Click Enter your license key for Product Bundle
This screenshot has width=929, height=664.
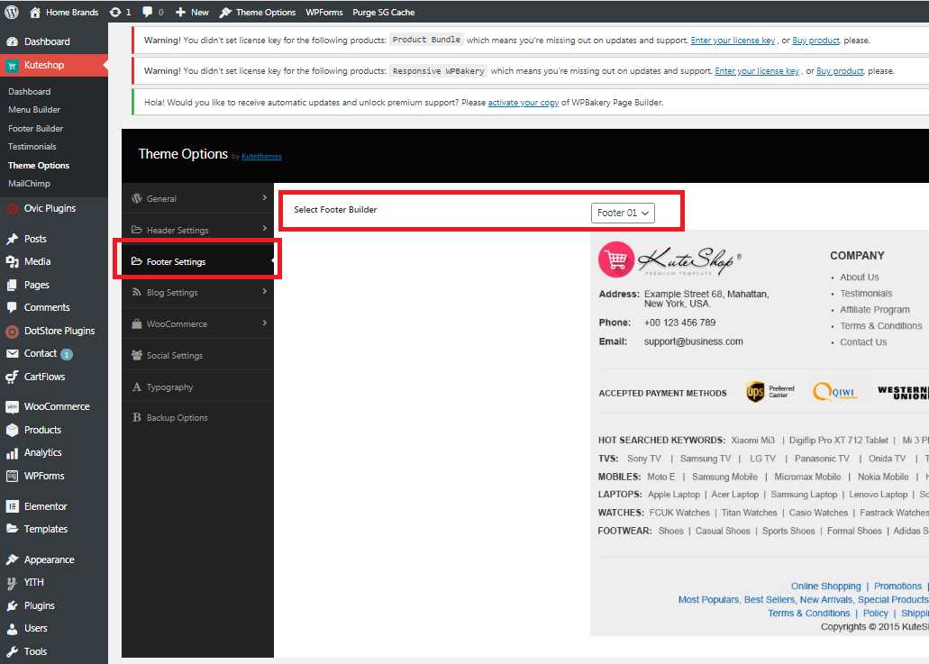[733, 41]
